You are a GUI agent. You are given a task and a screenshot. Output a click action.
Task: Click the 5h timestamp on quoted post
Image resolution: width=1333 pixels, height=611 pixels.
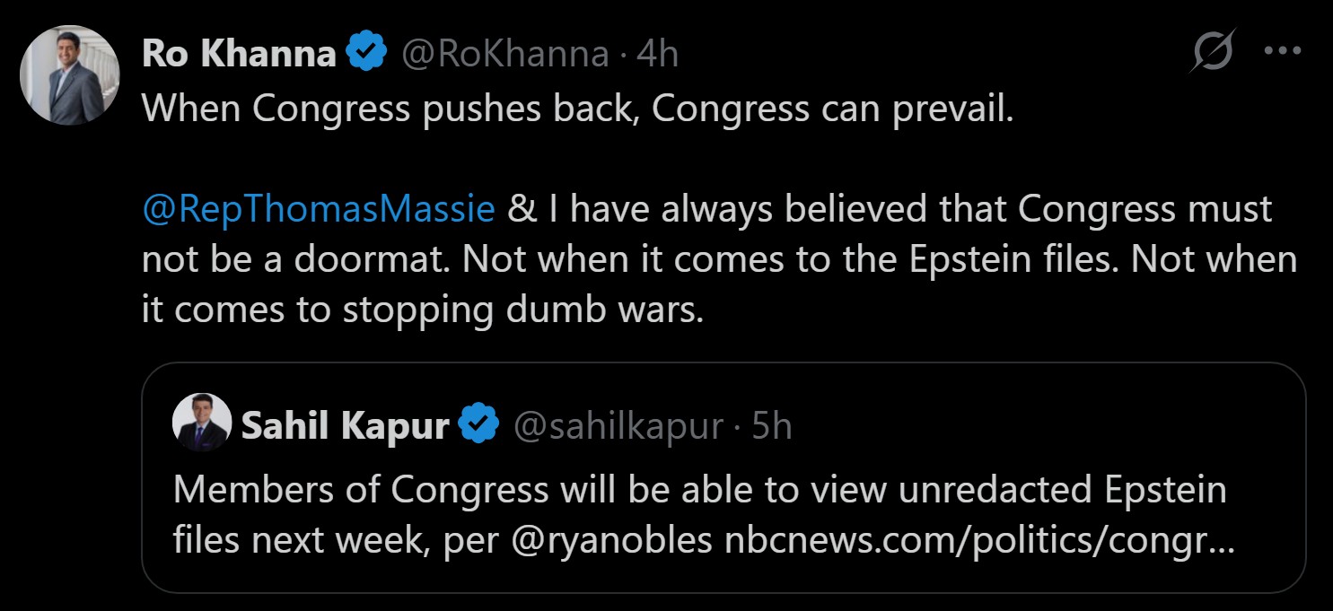click(772, 426)
